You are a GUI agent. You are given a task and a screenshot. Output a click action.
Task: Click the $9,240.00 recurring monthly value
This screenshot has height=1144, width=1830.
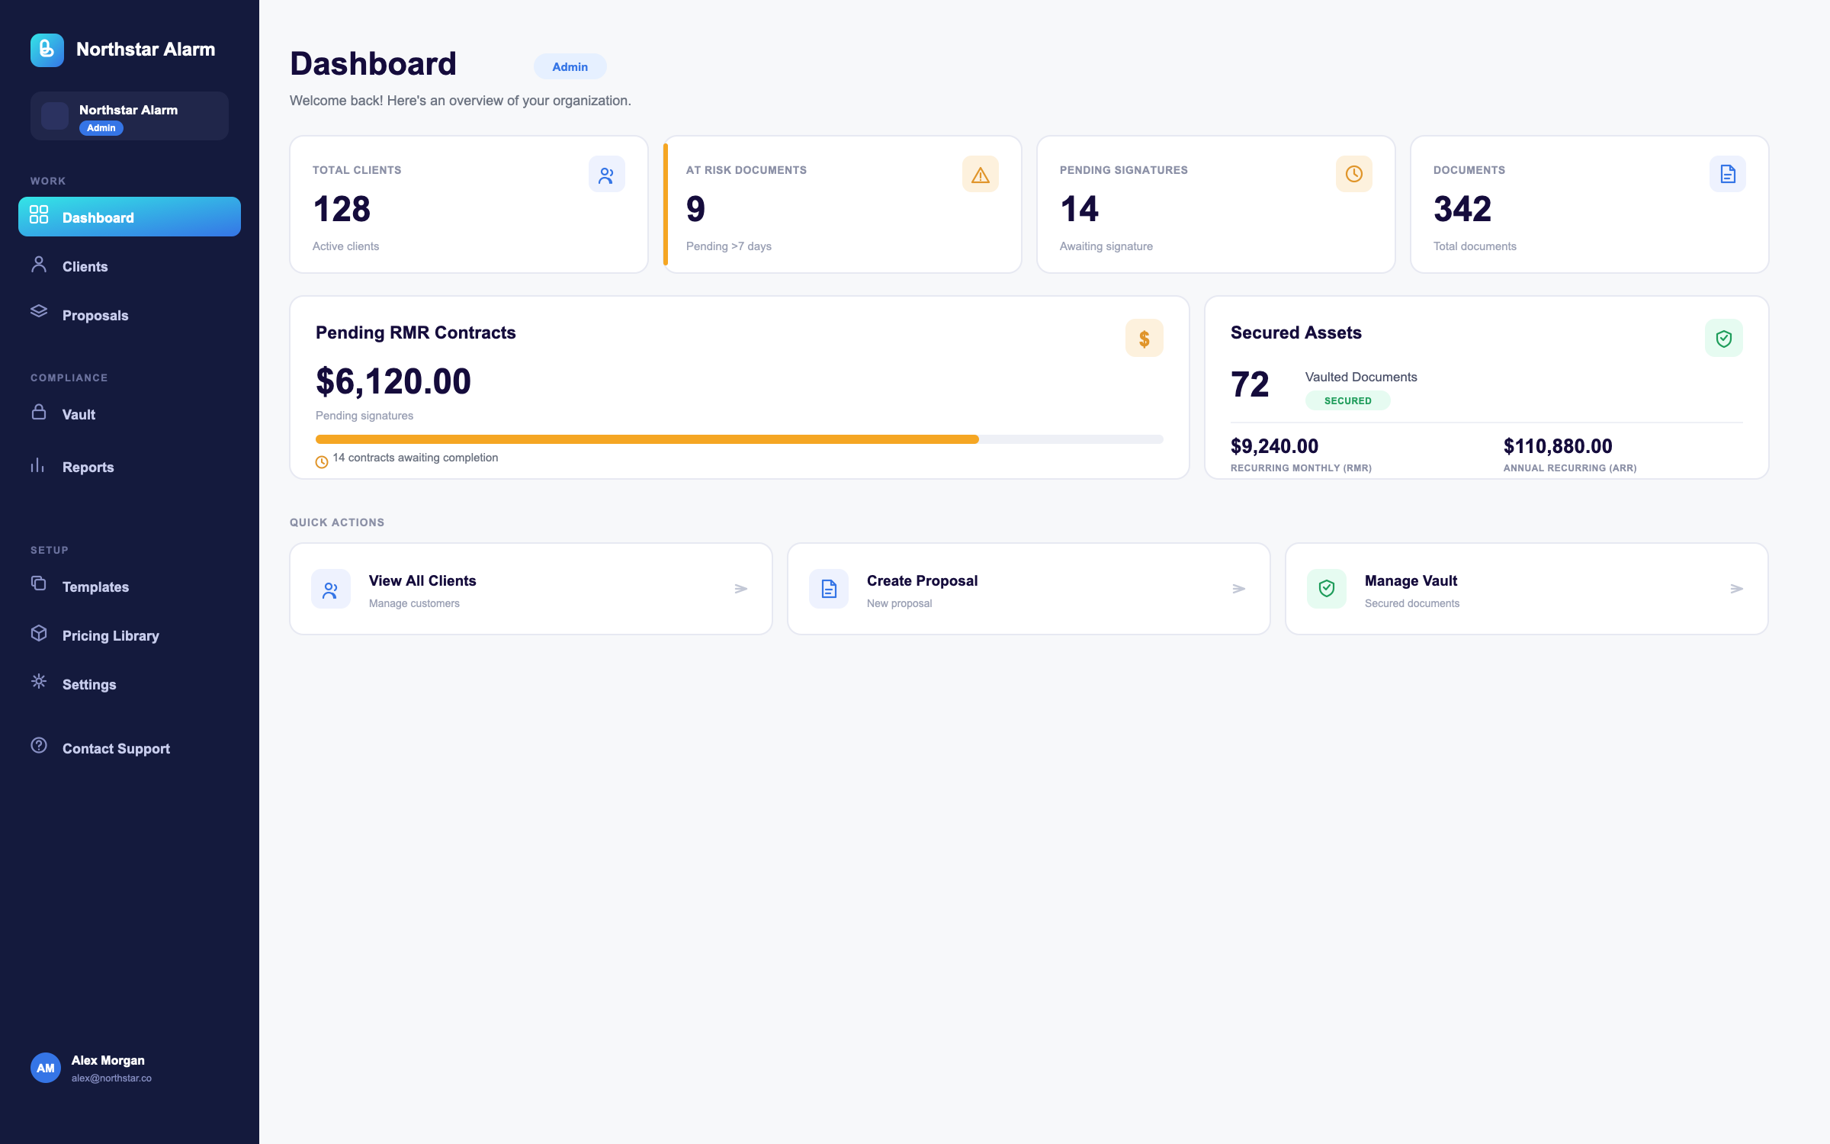[x=1274, y=446]
